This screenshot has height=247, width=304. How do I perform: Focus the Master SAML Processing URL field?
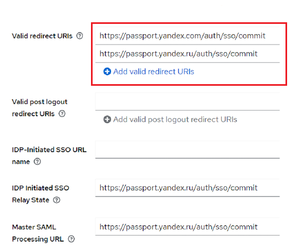[187, 227]
